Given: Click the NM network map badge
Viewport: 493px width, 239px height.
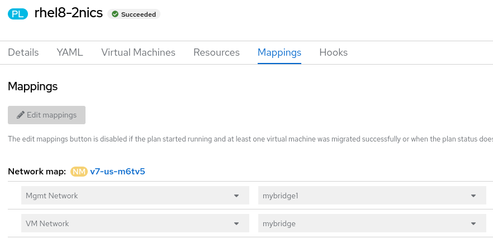Looking at the screenshot, I should [79, 171].
